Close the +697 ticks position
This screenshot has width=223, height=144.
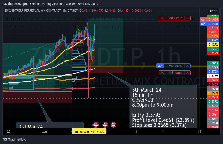click(187, 66)
